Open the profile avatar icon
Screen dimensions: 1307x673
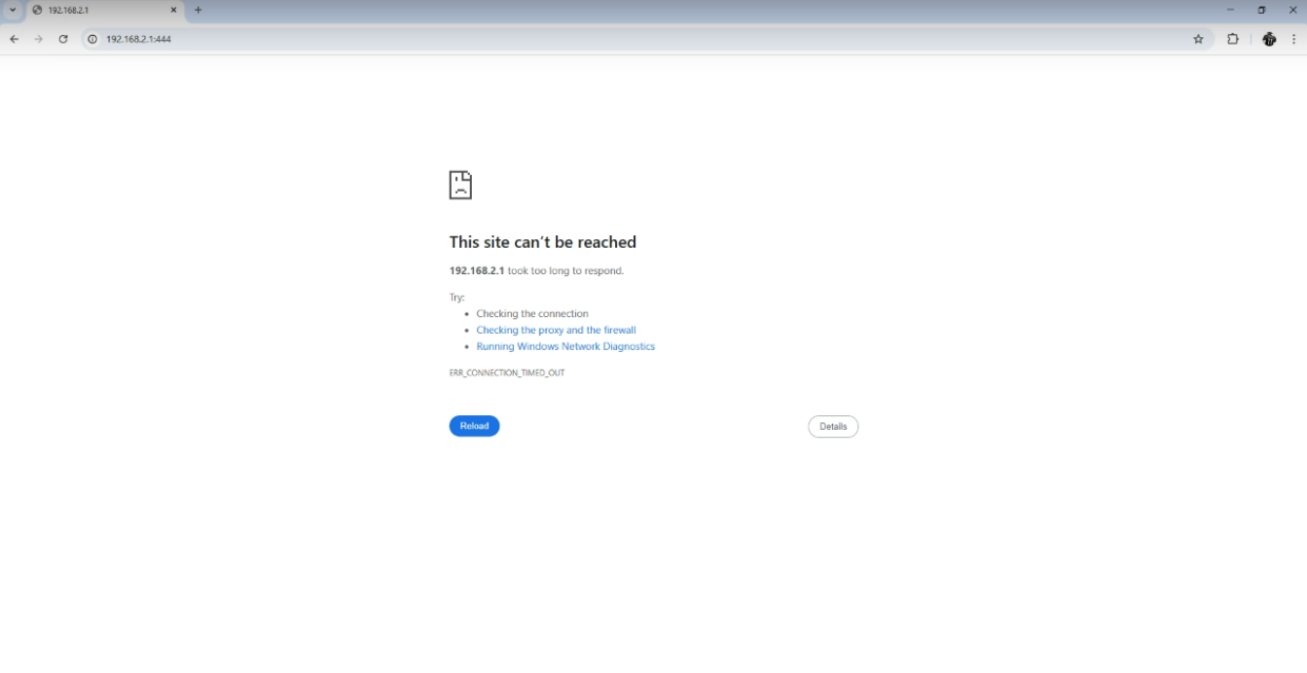pyautogui.click(x=1269, y=39)
